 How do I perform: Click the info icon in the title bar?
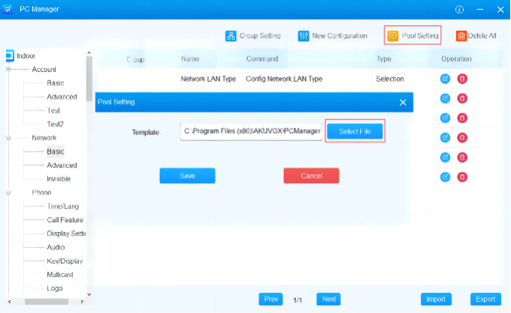point(459,10)
